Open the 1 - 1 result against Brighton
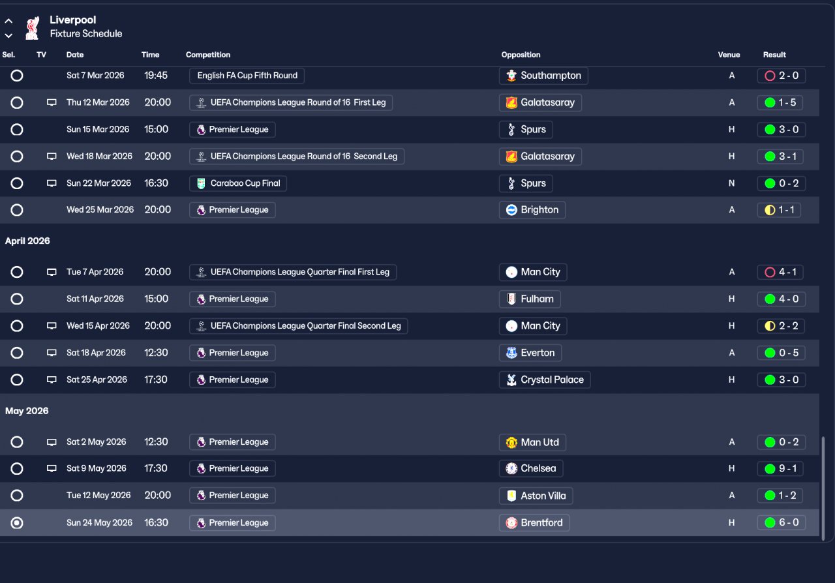 pyautogui.click(x=780, y=210)
